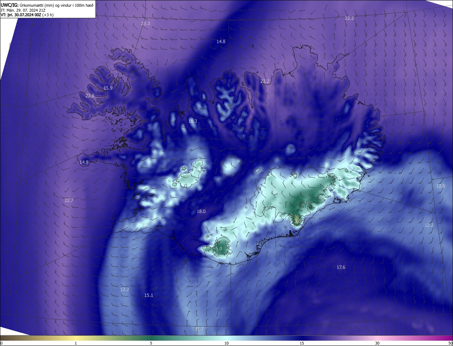Click the 22.6 value on the map

click(x=90, y=96)
